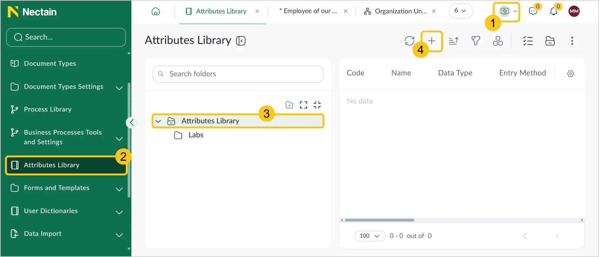Expand Document Types Settings menu
Viewport: 599px width, 257px height.
point(119,88)
